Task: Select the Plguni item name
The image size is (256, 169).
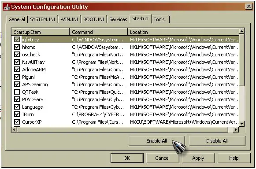Action: pos(28,77)
